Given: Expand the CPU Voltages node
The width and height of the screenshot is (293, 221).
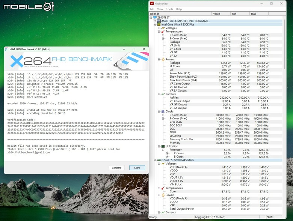Looking at the screenshot, I should coord(159,28).
